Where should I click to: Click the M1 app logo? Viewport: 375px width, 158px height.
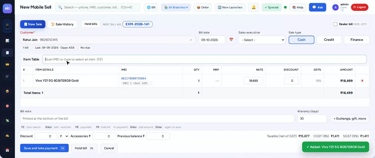click(7, 8)
